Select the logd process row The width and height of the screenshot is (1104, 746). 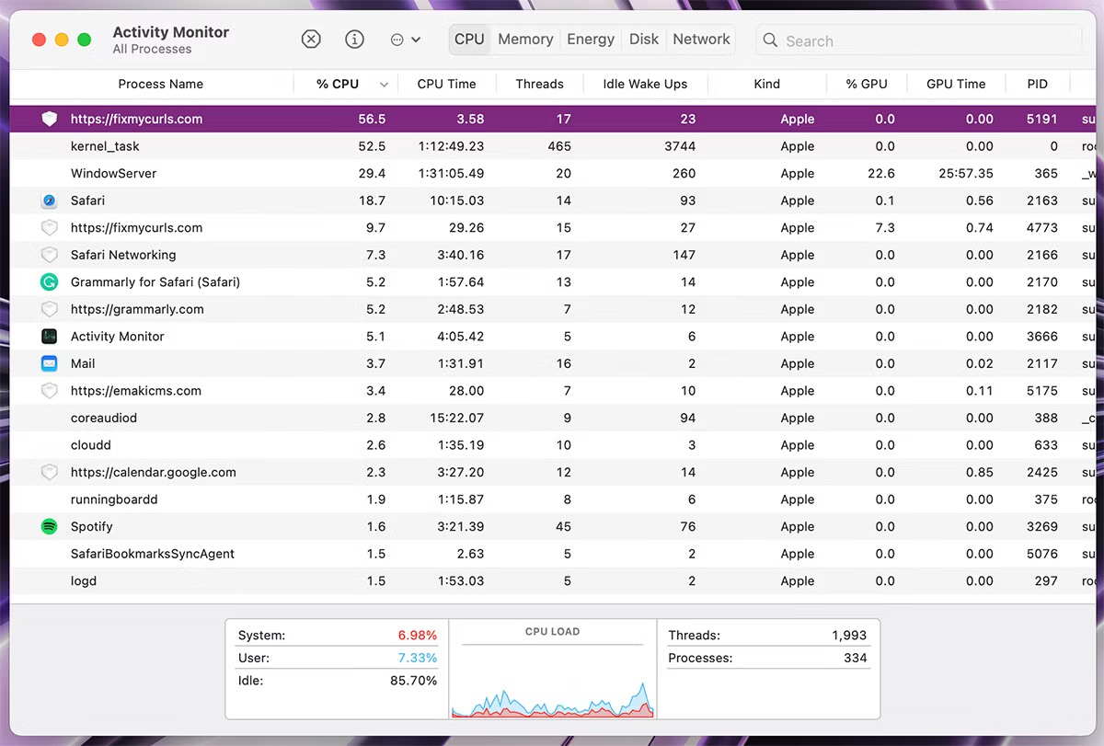click(552, 581)
